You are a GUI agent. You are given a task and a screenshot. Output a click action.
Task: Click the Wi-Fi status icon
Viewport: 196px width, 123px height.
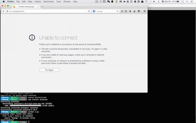coord(146,2)
